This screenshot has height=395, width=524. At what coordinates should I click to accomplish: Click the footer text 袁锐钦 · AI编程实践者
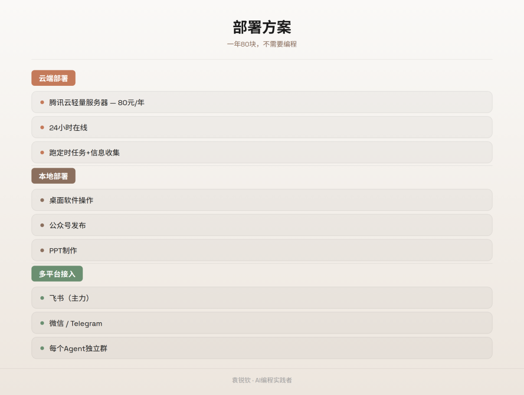coord(262,380)
